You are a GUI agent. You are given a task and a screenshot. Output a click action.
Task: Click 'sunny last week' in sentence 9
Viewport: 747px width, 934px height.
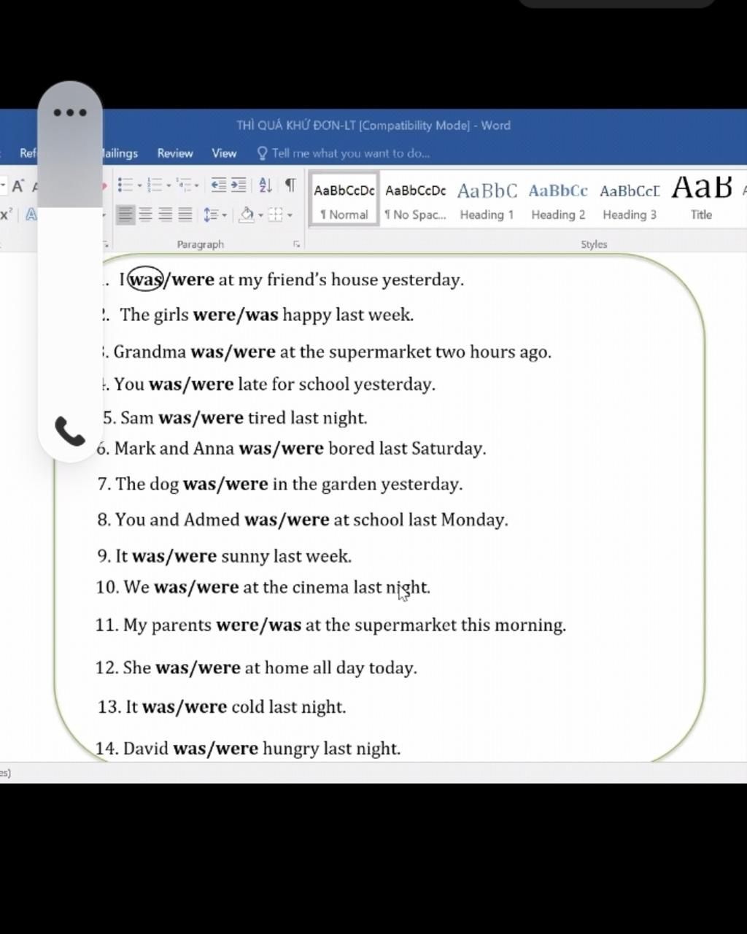(286, 556)
